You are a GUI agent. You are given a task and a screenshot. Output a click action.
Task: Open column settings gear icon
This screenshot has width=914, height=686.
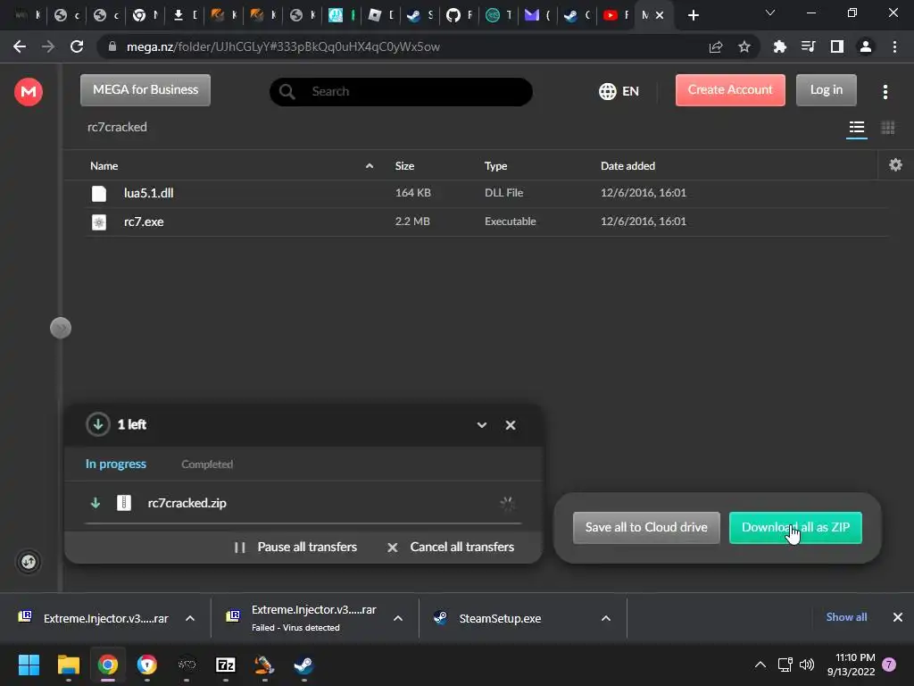pos(895,165)
